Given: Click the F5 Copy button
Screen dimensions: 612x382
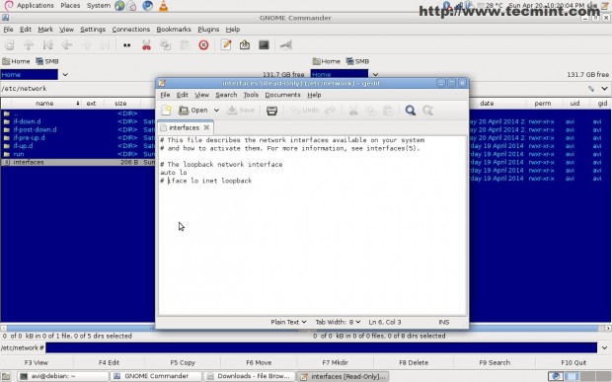Looking at the screenshot, I should (x=183, y=362).
